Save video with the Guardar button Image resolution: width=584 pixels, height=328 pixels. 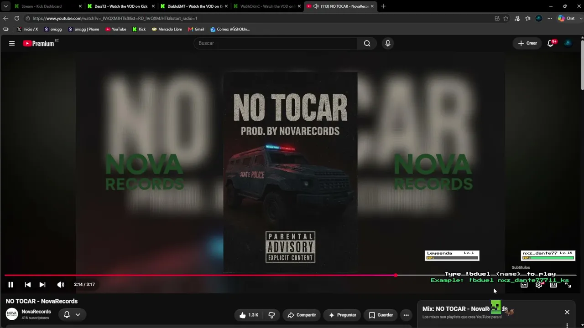pos(381,315)
